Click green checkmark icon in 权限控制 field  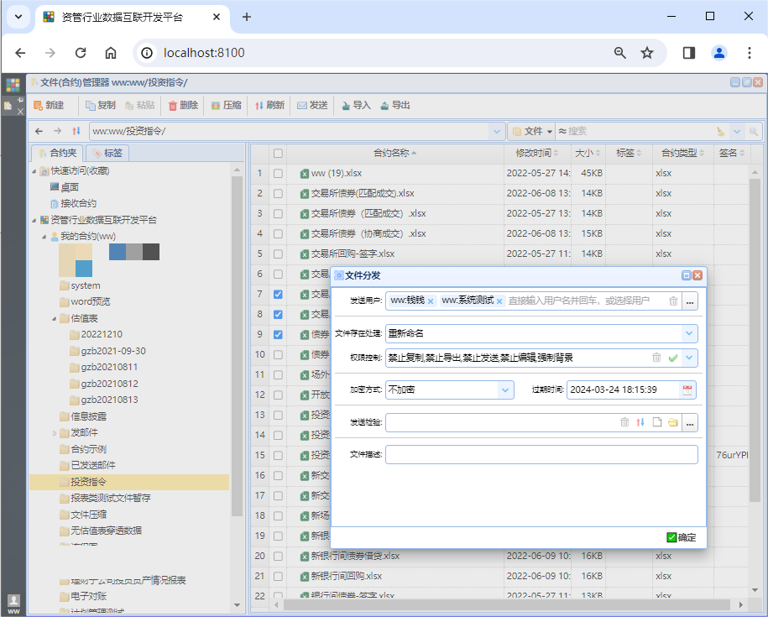tap(673, 358)
